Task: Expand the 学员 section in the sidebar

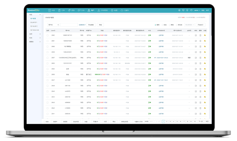Action: [35, 14]
